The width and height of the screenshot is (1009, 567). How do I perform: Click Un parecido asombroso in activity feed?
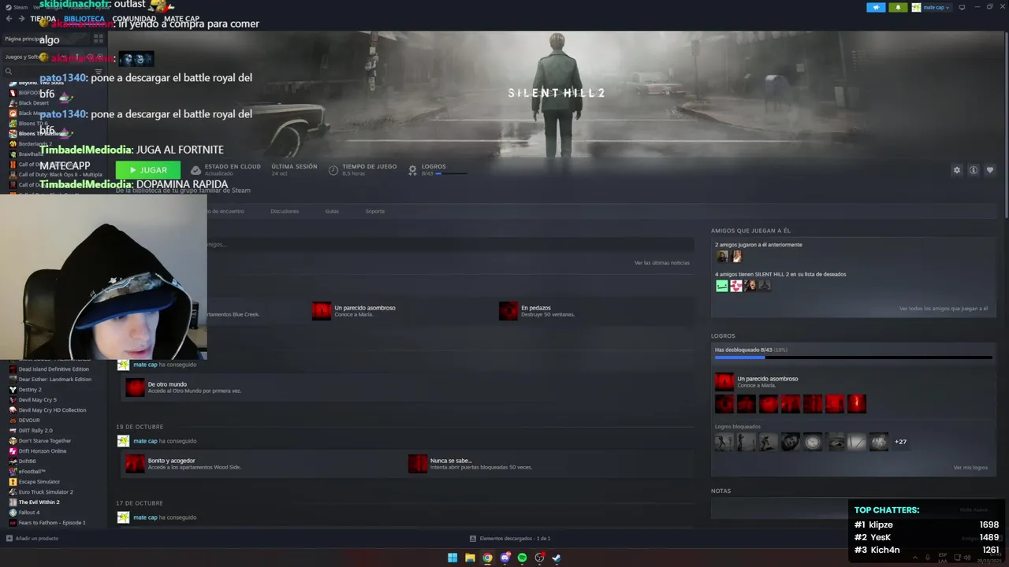(x=355, y=311)
